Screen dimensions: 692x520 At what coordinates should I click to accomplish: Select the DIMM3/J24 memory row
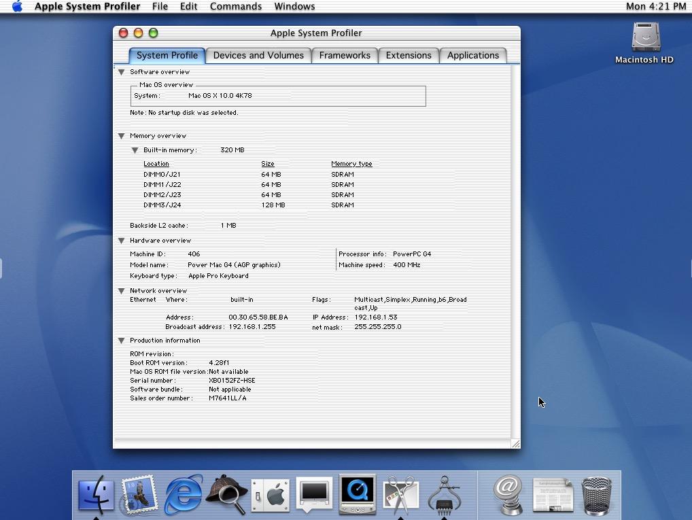point(249,205)
